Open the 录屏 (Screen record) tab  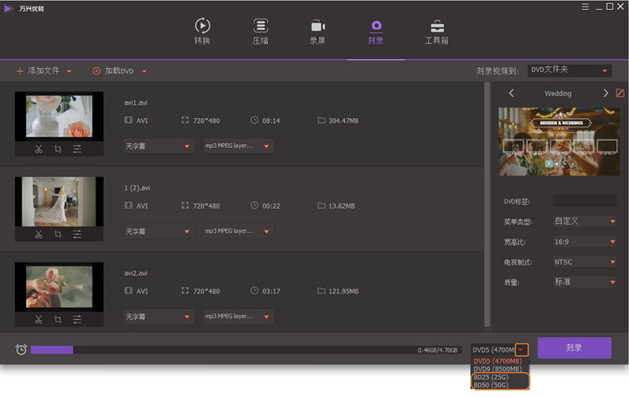pos(317,32)
